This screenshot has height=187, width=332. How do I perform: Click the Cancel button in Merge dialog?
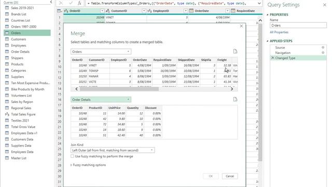(x=230, y=176)
